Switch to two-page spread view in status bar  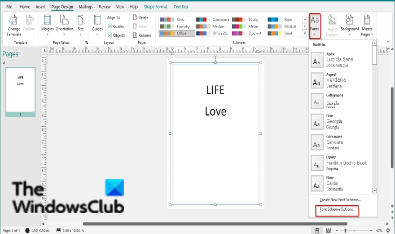(x=328, y=230)
